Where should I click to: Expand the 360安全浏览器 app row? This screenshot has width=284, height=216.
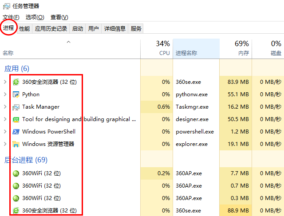click(x=5, y=82)
